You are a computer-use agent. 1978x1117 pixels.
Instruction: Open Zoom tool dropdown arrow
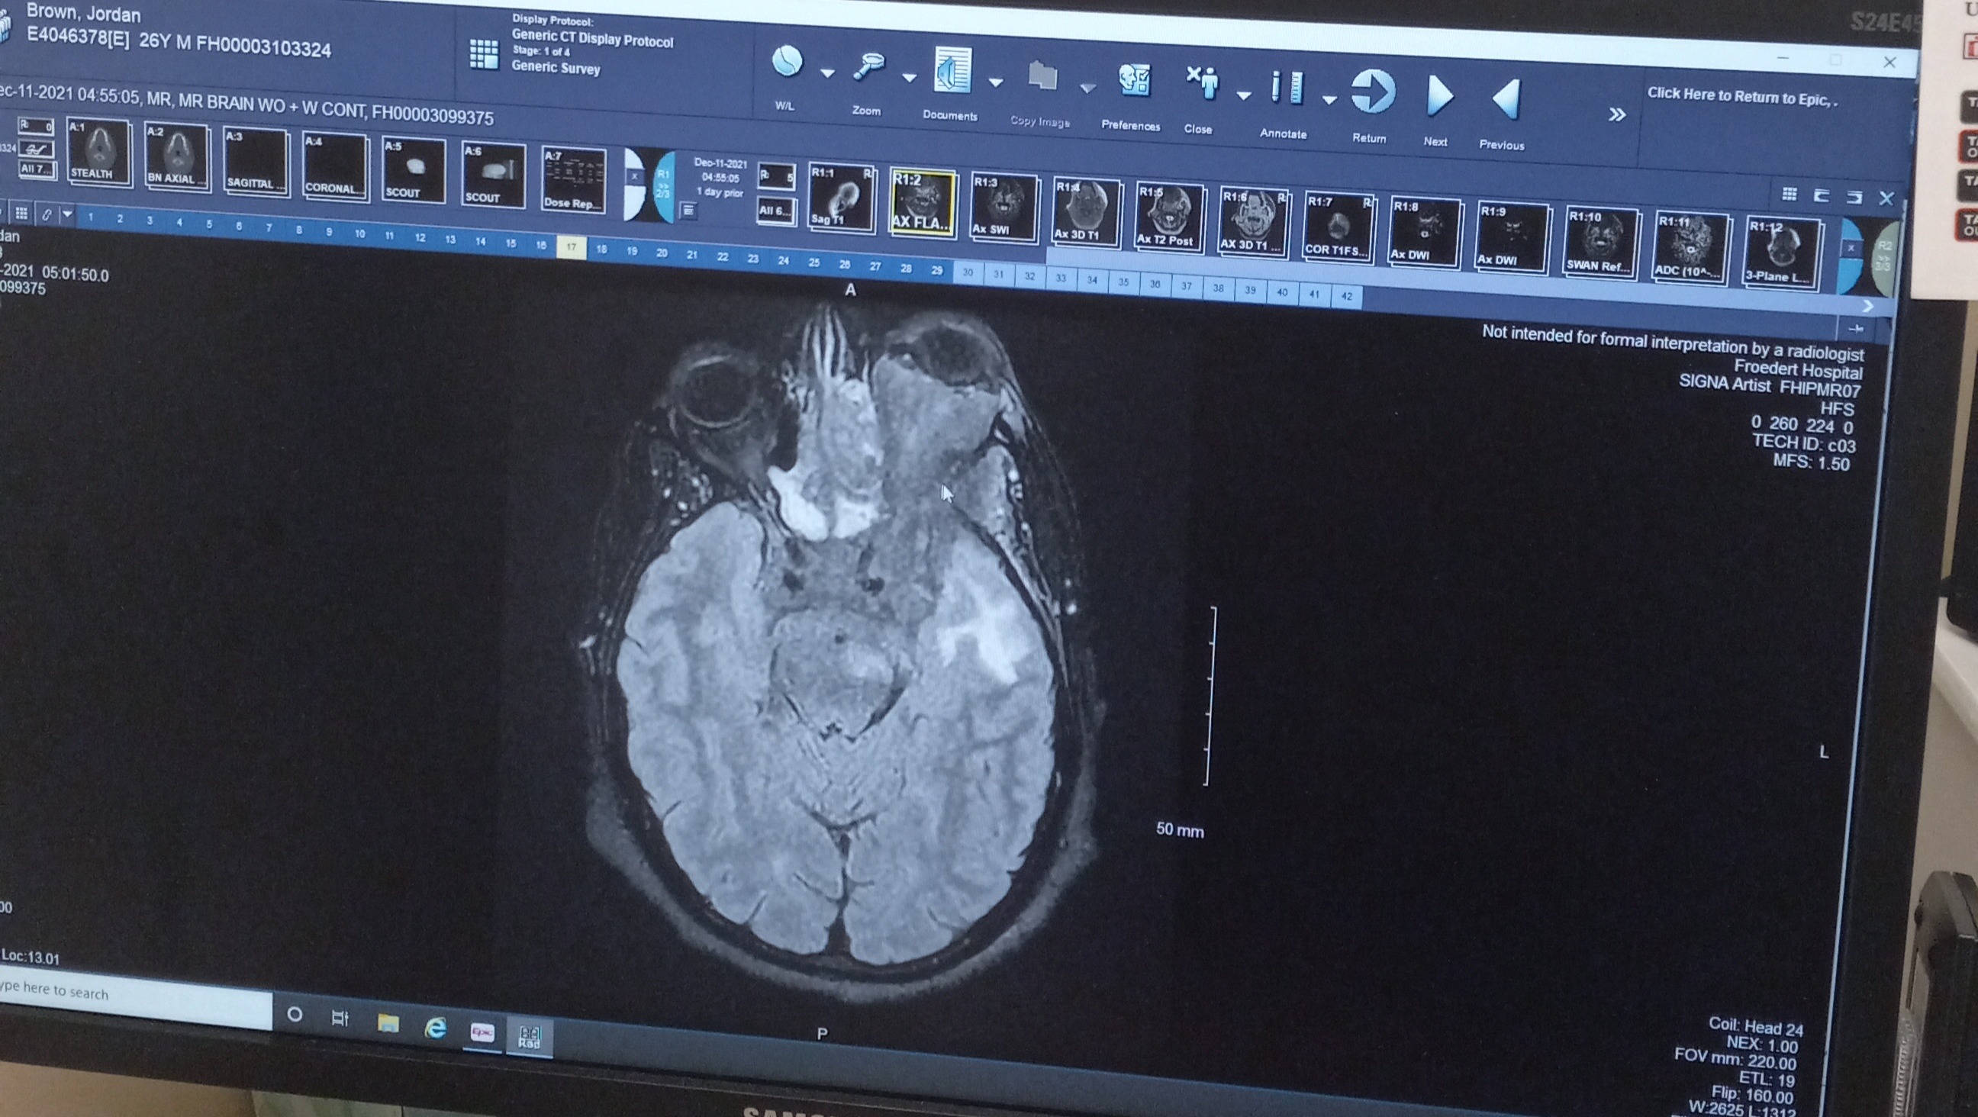click(x=909, y=78)
